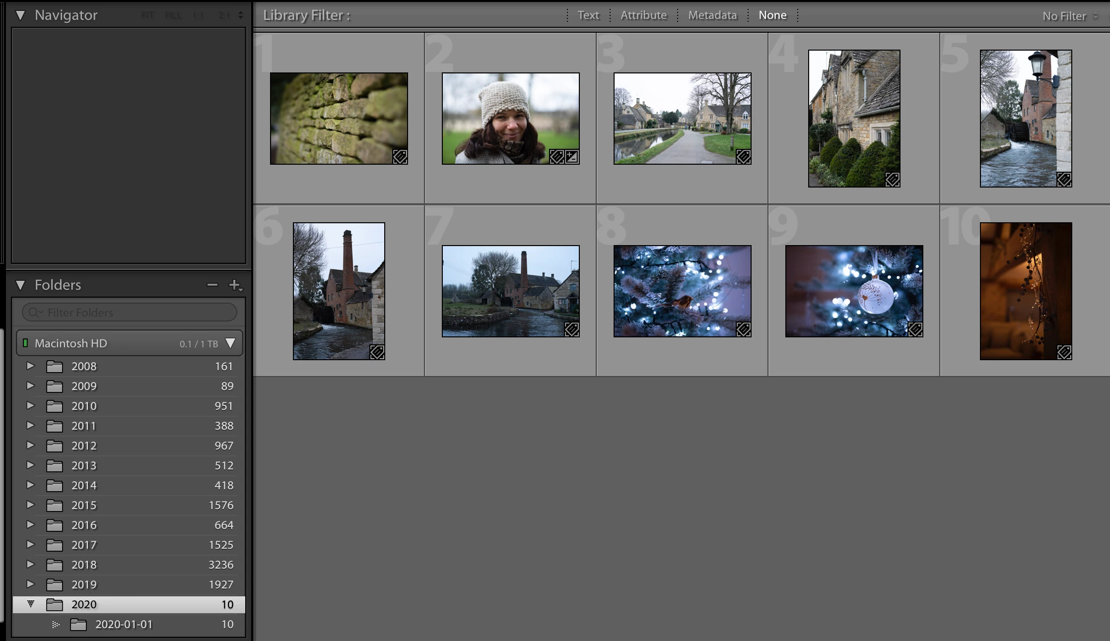Click keyword badge on portrait photo
The image size is (1110, 641).
556,157
